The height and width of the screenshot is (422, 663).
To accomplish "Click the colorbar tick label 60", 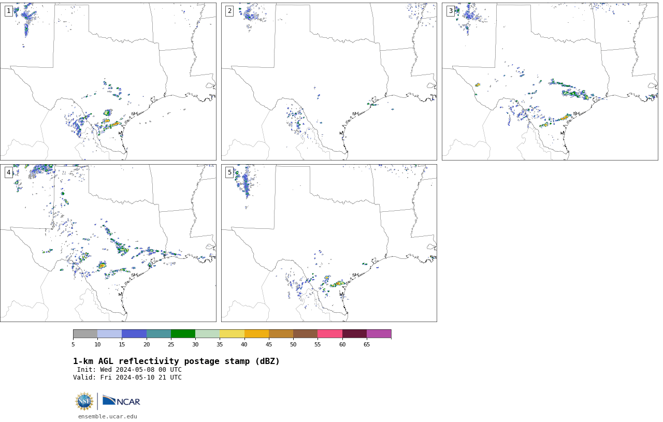I will (x=342, y=345).
